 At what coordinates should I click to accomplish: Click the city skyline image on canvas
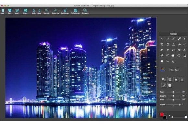pyautogui.click(x=81, y=68)
